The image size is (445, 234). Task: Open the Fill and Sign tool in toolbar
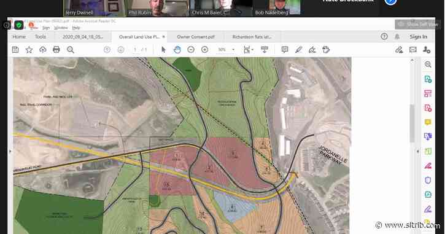click(x=312, y=50)
